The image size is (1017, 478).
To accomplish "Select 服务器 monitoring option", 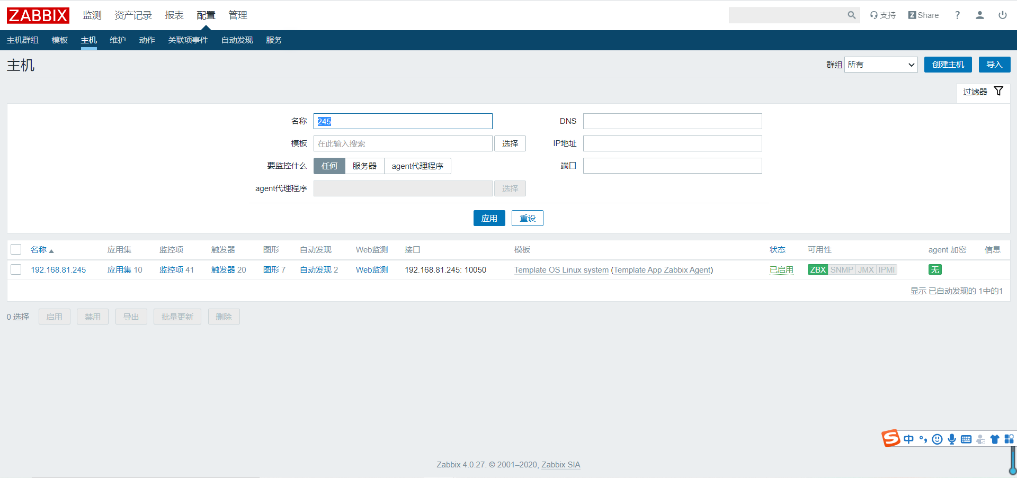I will (364, 166).
